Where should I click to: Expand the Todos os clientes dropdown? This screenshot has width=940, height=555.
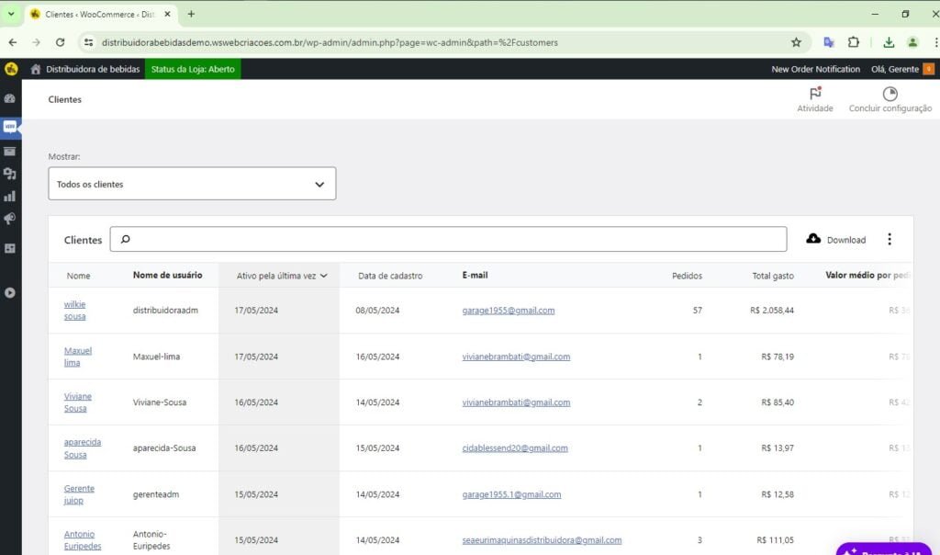pos(192,184)
